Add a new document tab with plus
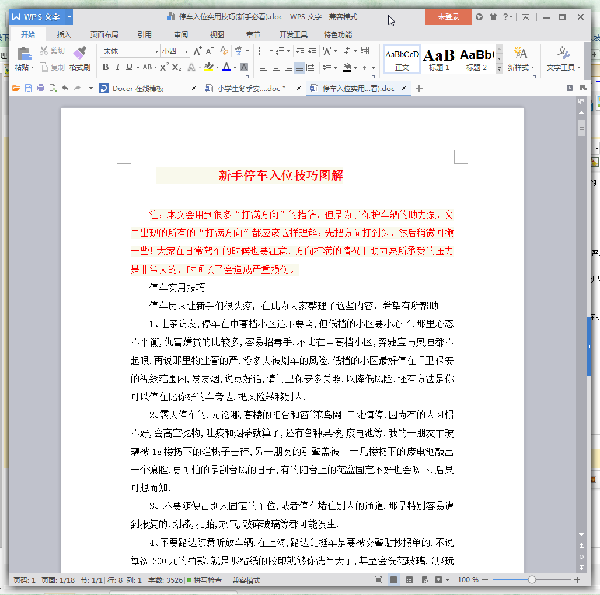The width and height of the screenshot is (600, 595). click(x=419, y=88)
